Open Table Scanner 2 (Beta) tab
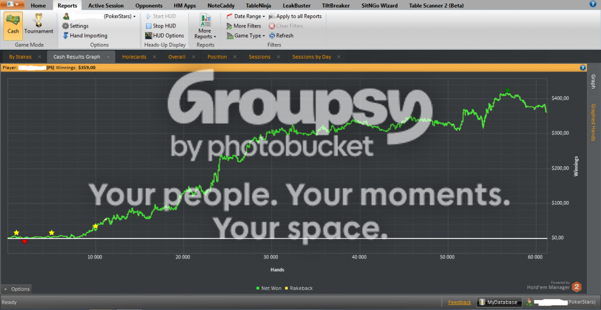This screenshot has width=601, height=310. pyautogui.click(x=436, y=6)
